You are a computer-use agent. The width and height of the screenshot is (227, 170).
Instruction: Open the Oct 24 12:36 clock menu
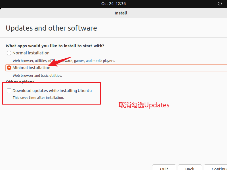tap(113, 4)
